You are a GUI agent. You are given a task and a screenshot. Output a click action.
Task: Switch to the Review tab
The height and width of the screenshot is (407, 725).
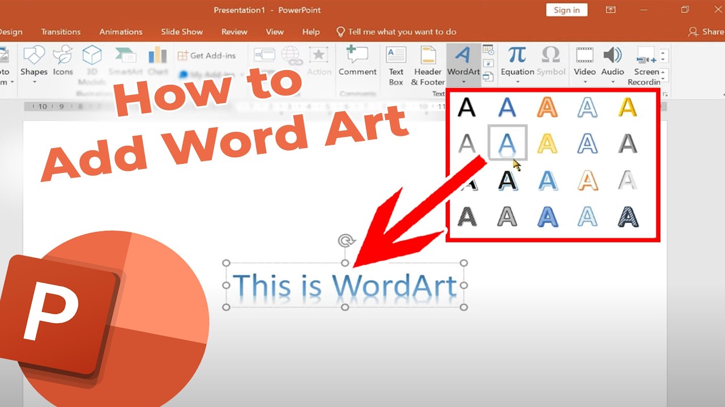point(234,32)
